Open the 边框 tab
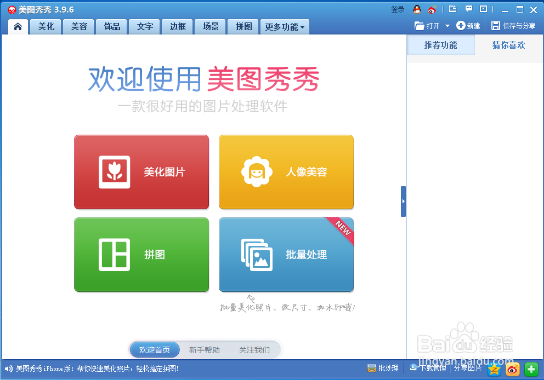The height and width of the screenshot is (380, 544). [178, 27]
